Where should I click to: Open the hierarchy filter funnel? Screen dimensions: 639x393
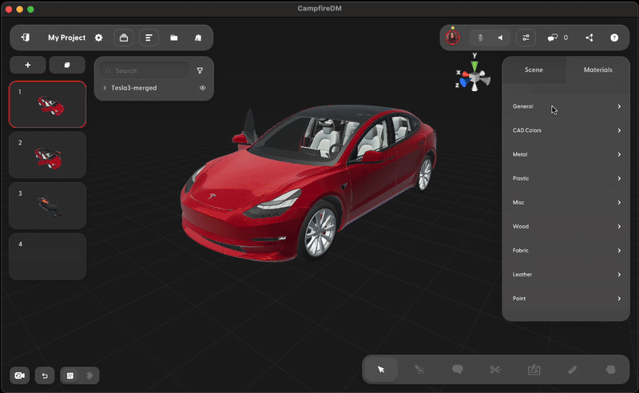tap(200, 70)
